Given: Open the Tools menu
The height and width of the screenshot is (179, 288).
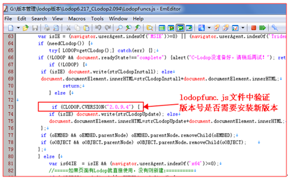Looking at the screenshot, I should coord(97,19).
